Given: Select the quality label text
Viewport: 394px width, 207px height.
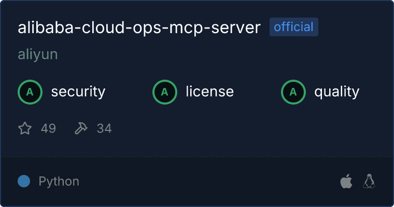Looking at the screenshot, I should tap(336, 92).
